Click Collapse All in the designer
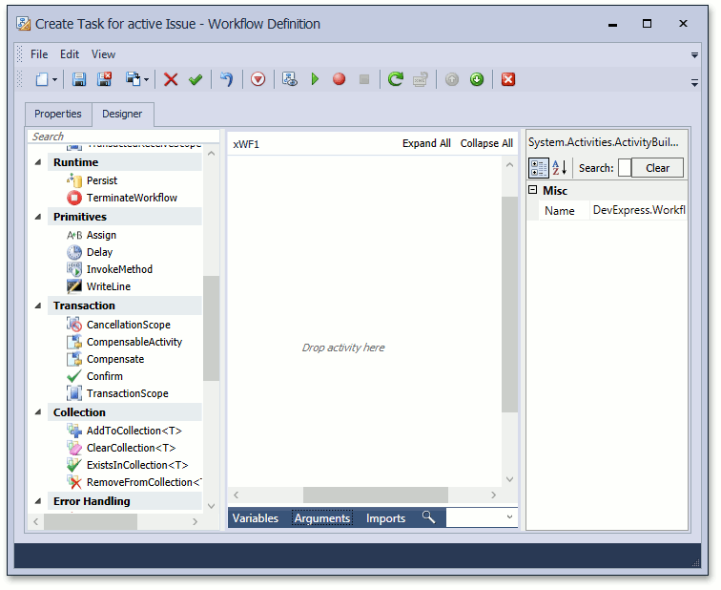 point(486,143)
